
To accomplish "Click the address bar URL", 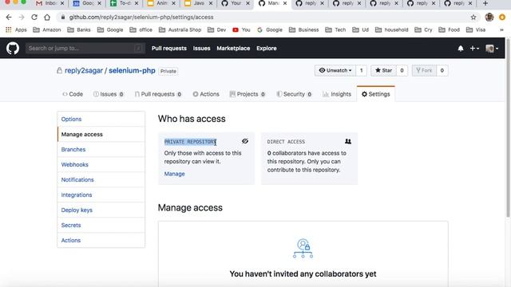I will pos(141,18).
